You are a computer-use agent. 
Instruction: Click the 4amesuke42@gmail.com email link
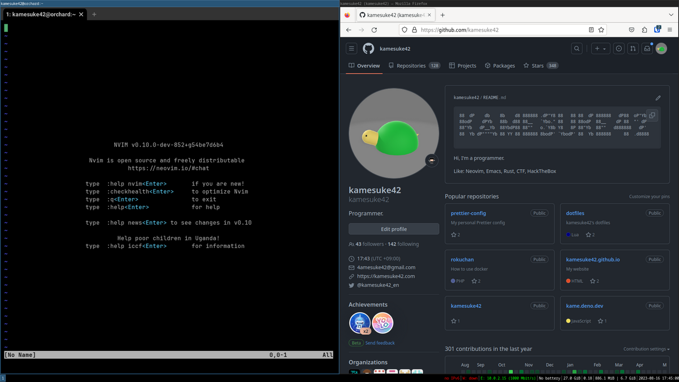click(x=386, y=267)
